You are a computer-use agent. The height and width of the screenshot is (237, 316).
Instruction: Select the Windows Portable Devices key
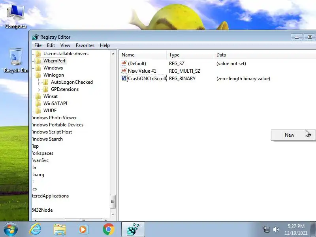[58, 125]
